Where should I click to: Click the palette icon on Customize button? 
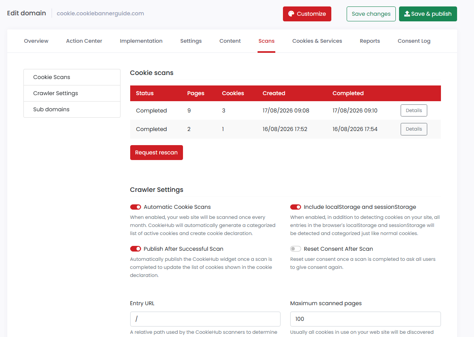(291, 14)
